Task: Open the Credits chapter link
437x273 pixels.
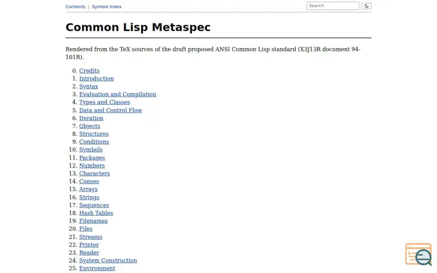Action: tap(89, 71)
